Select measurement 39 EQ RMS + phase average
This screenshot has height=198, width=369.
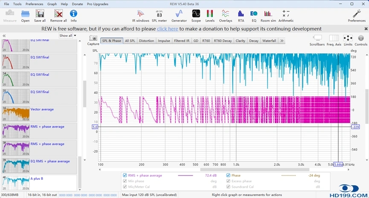point(39,165)
